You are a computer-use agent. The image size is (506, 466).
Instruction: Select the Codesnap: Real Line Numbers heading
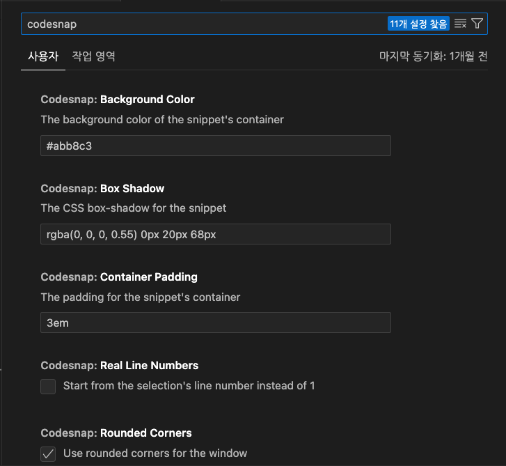(120, 365)
